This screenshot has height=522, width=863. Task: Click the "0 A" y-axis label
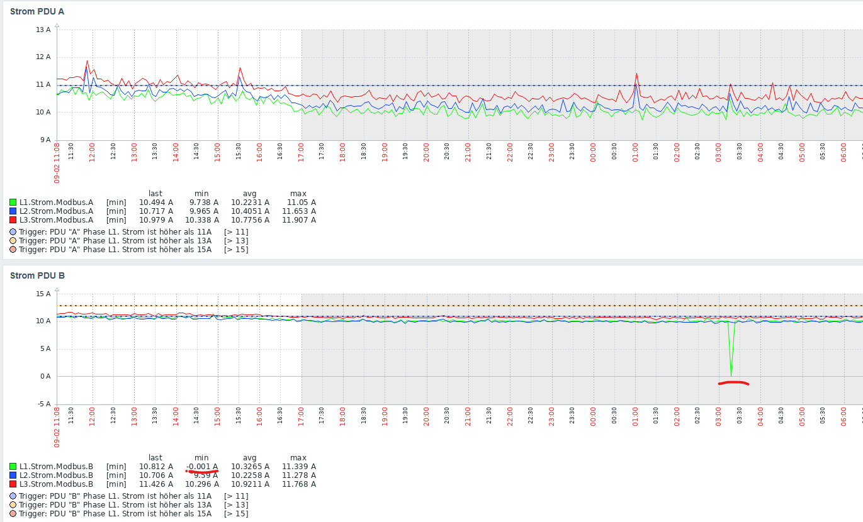point(45,376)
